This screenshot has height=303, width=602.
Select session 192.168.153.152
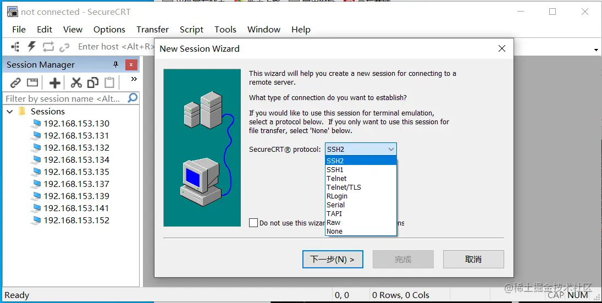coord(76,221)
